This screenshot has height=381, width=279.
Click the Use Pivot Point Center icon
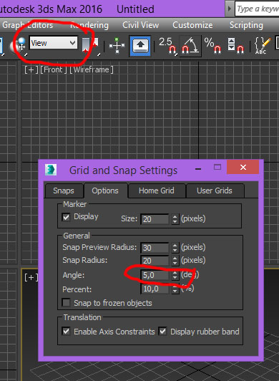90,46
